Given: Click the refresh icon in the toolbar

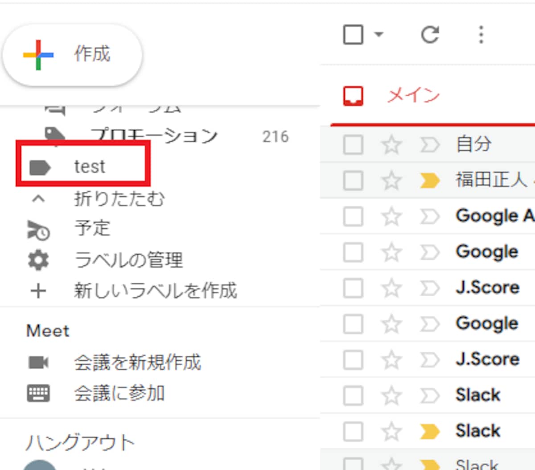Looking at the screenshot, I should click(x=430, y=34).
